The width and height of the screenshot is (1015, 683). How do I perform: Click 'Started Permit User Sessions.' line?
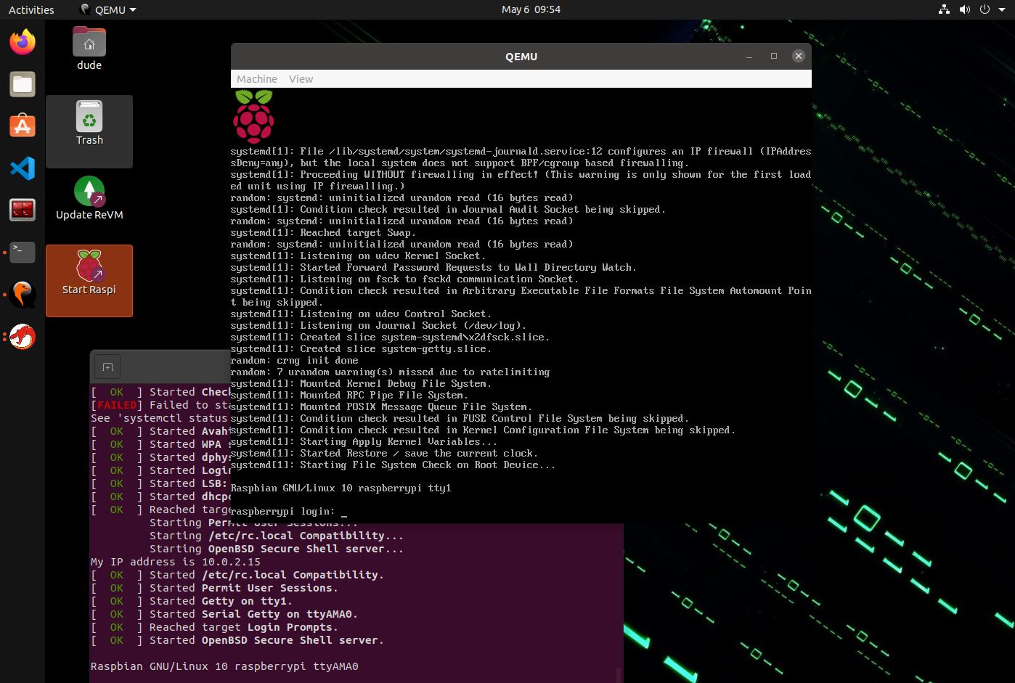pyautogui.click(x=243, y=588)
